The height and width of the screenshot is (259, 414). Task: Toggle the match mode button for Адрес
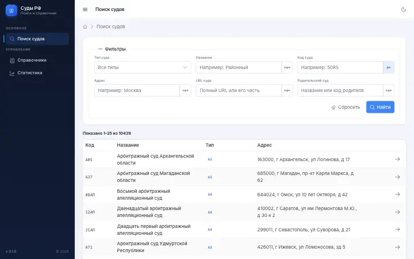[x=185, y=90]
